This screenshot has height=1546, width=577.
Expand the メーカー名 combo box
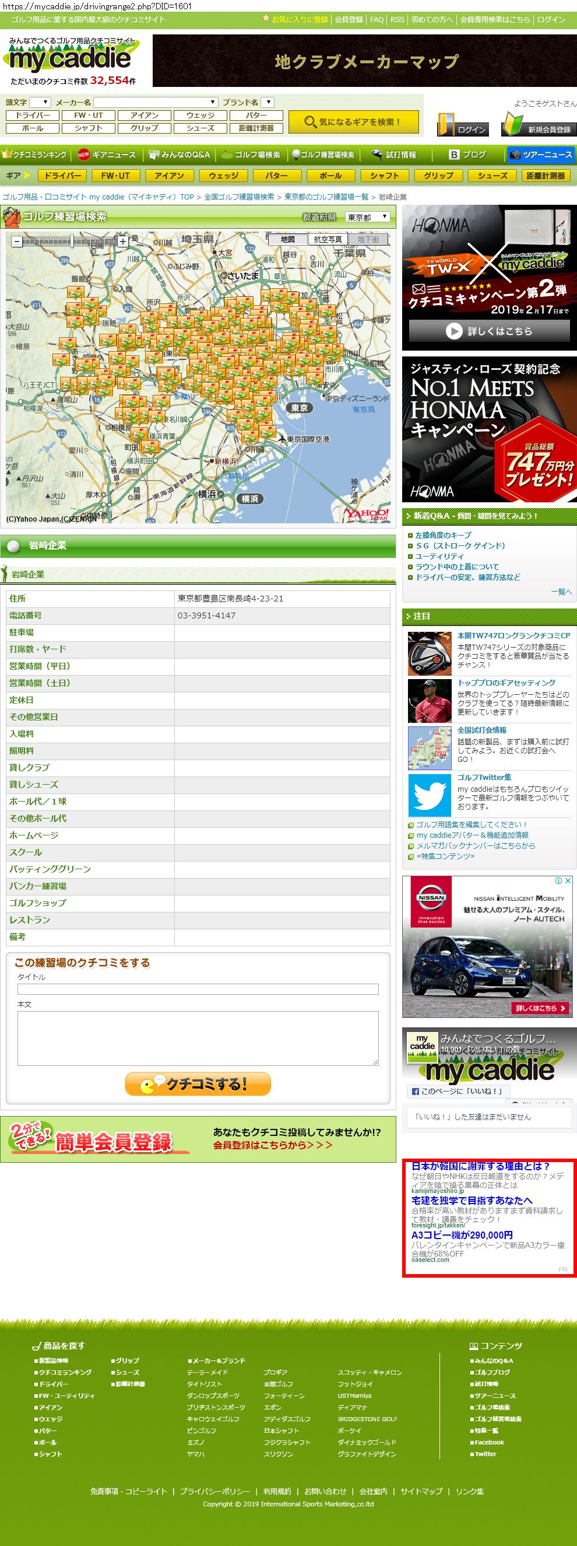pos(156,102)
